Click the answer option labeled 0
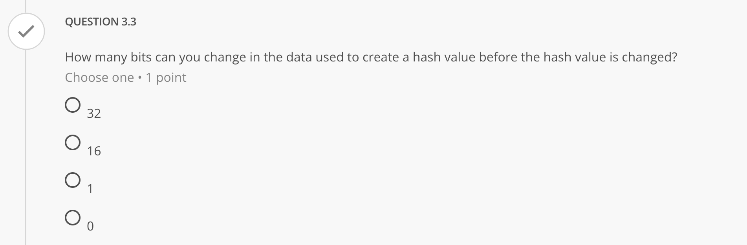The height and width of the screenshot is (245, 747). click(90, 226)
